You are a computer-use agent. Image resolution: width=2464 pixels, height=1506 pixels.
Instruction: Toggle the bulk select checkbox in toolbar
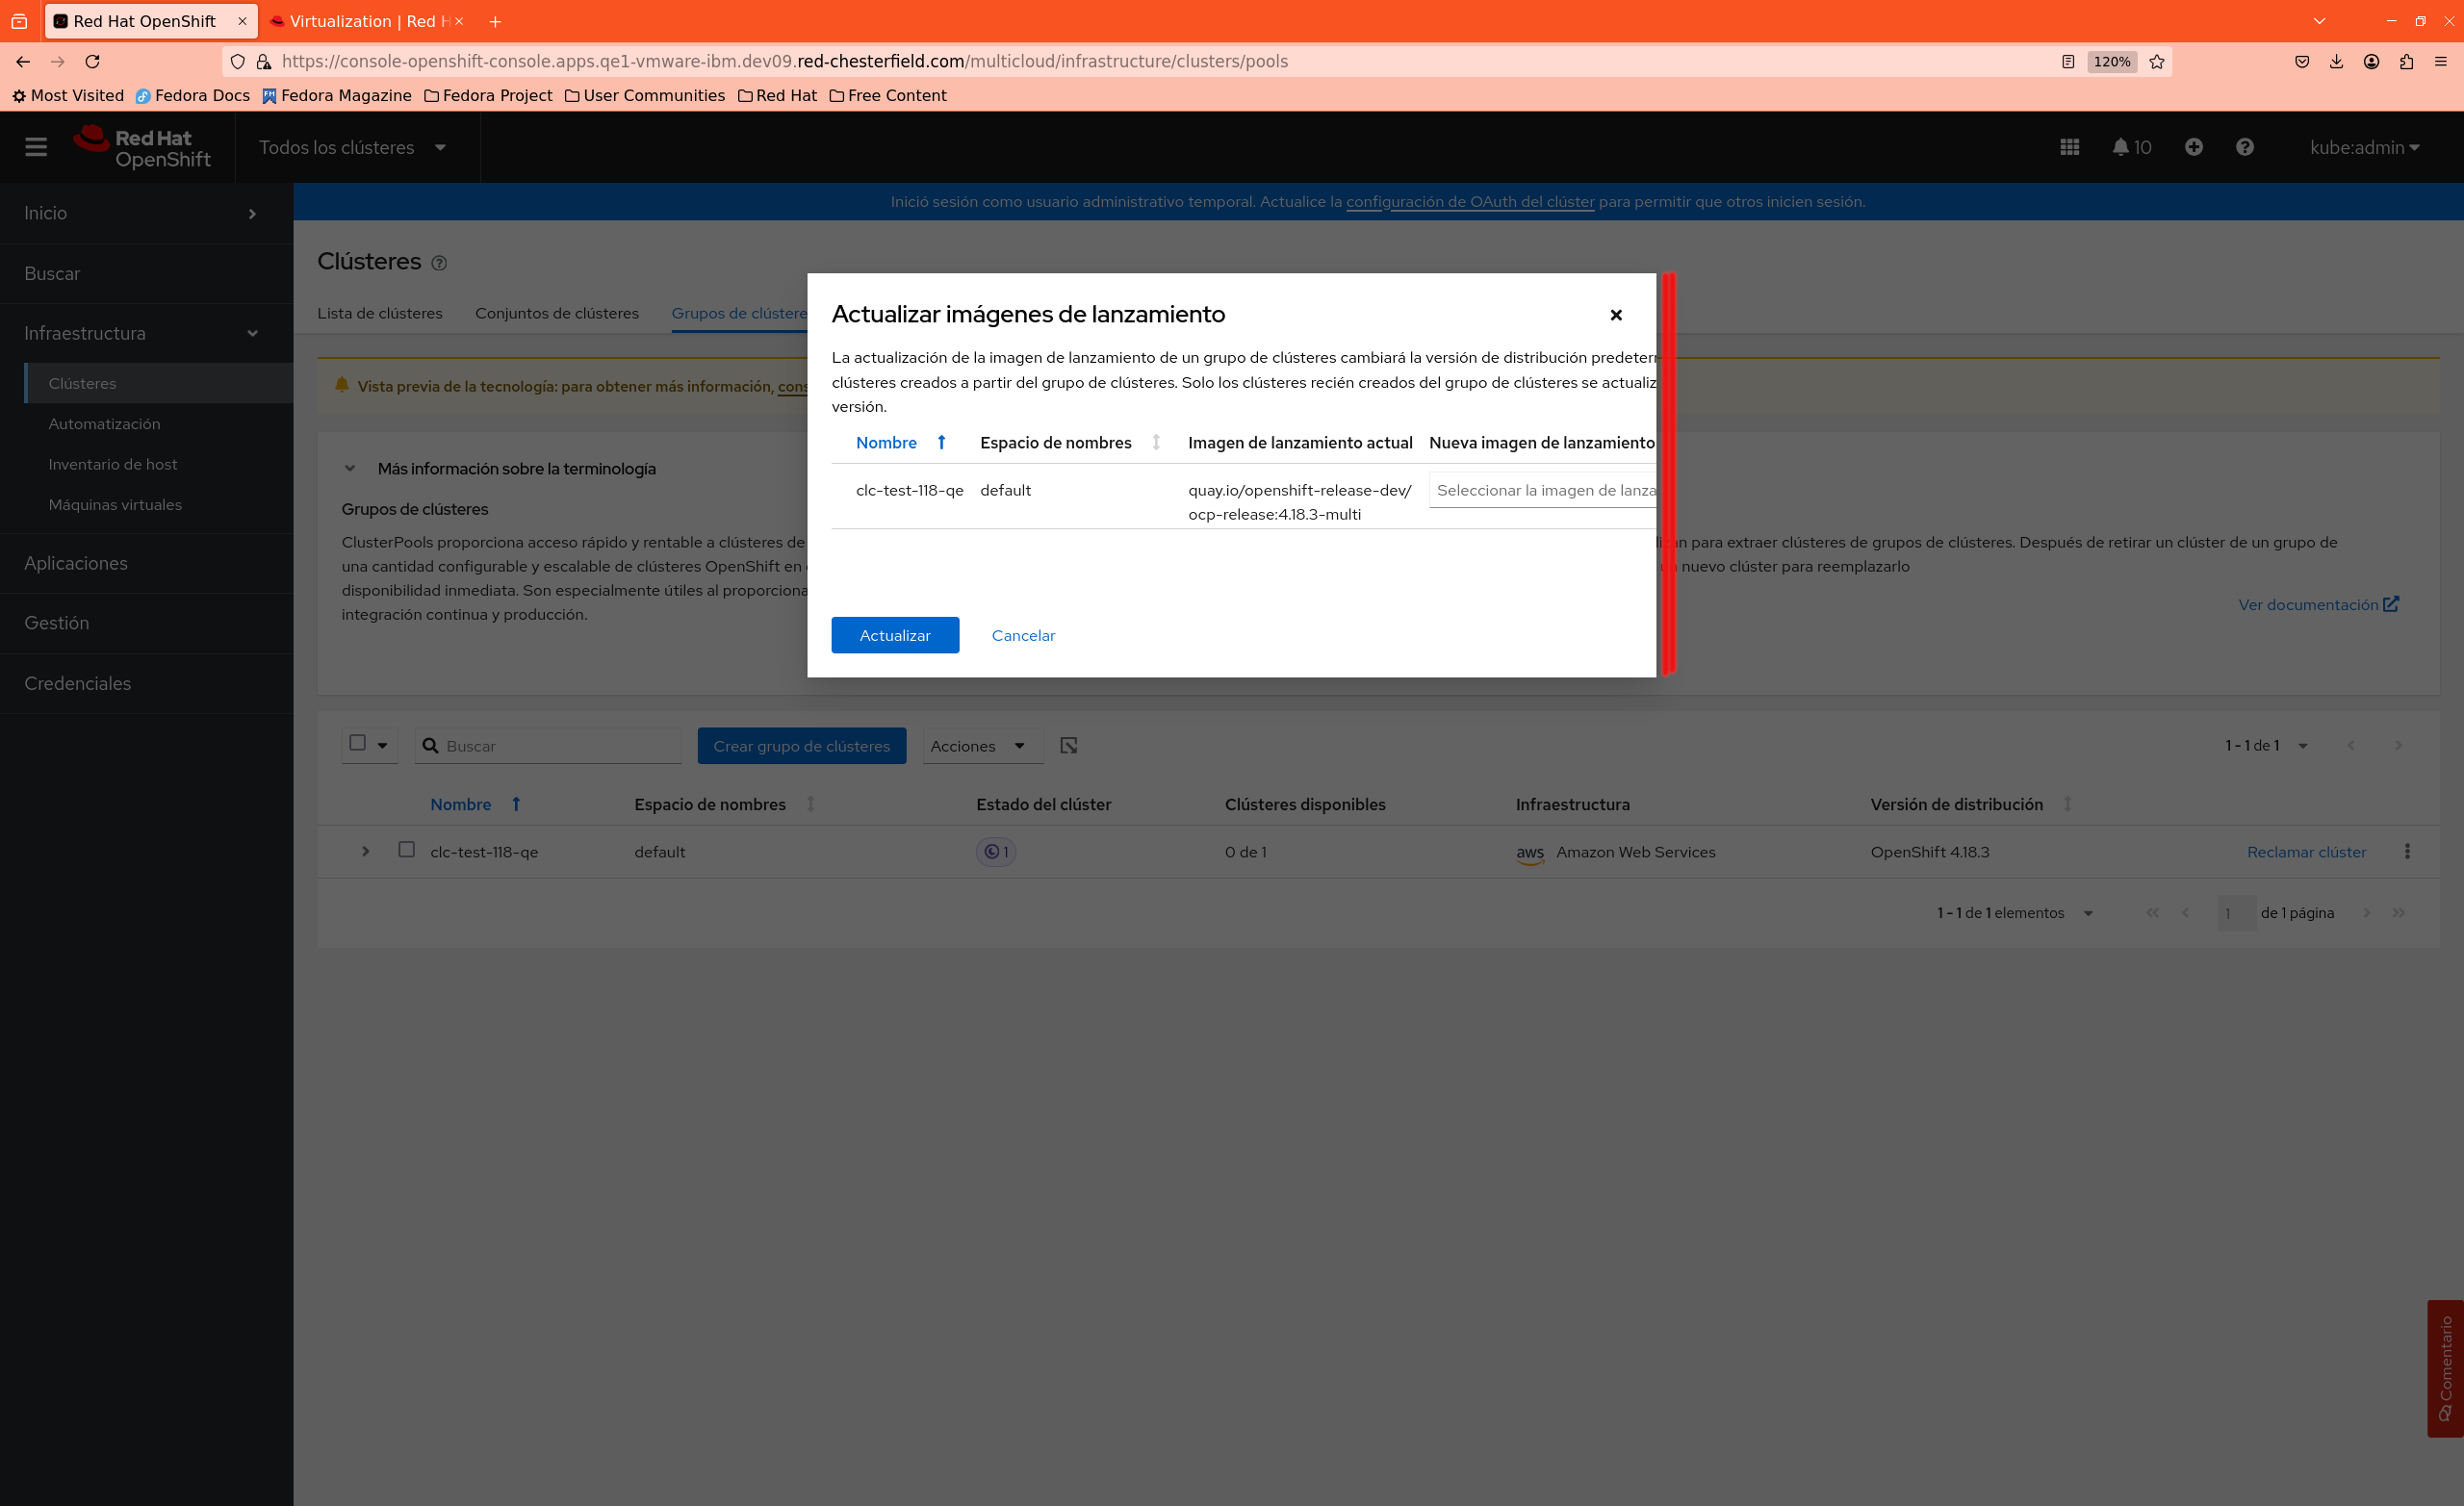pos(357,743)
